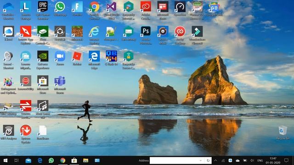Viewport: 294px width, 165px height.
Task: Open volume control in system tray
Action: tap(252, 160)
